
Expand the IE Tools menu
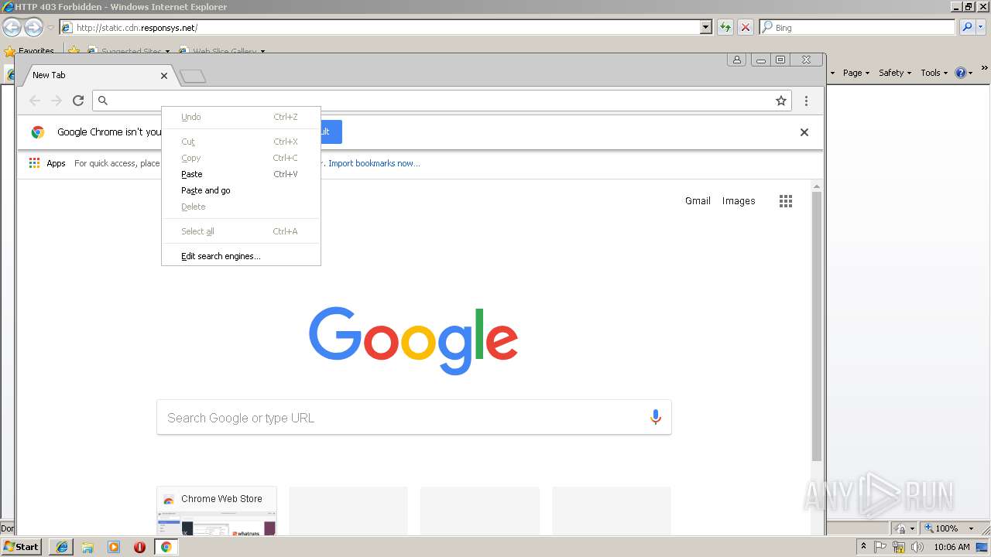934,73
